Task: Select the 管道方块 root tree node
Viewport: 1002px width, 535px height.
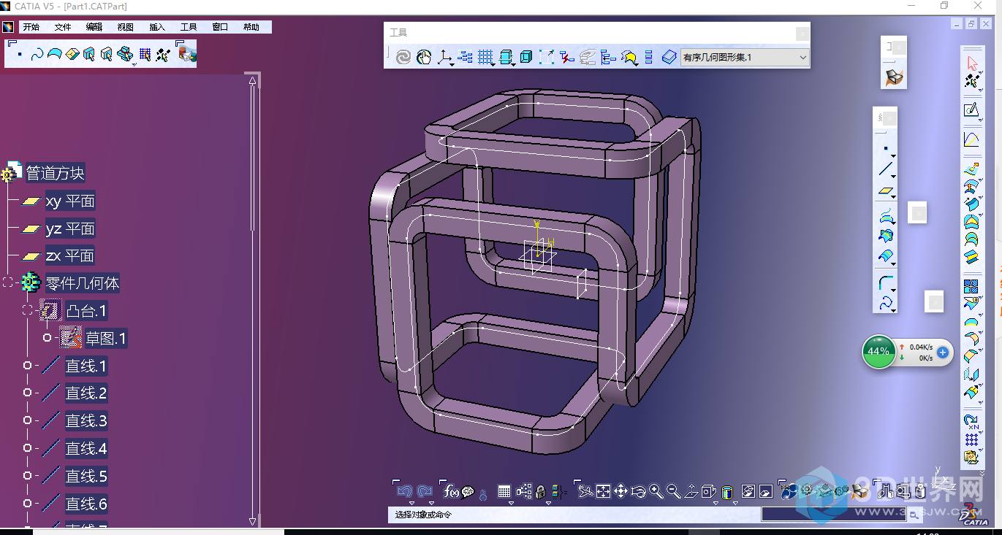Action: click(x=56, y=174)
